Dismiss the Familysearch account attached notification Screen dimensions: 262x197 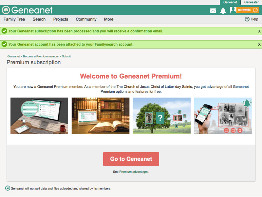pos(259,44)
